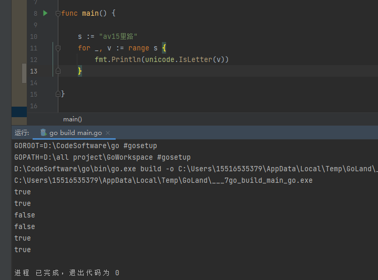Click fold end marker on line 15

coord(58,94)
